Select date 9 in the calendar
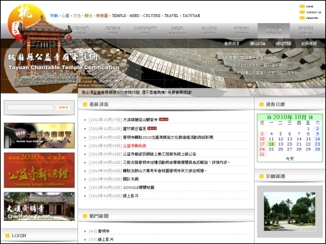The height and width of the screenshot is (244, 326). [x=317, y=134]
